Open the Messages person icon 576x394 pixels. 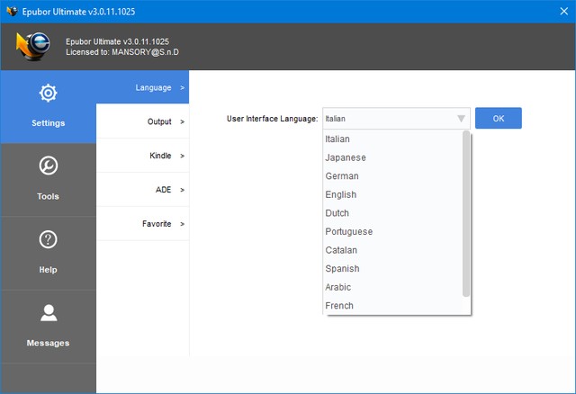click(48, 313)
